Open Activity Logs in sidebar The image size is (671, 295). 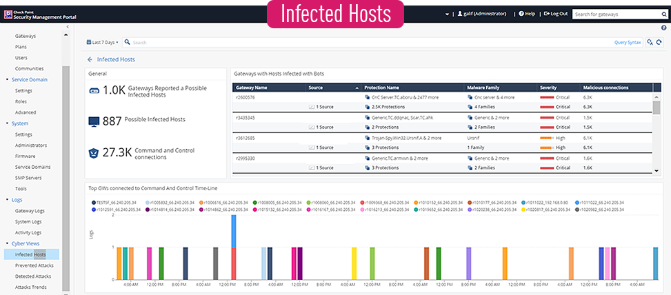(28, 232)
